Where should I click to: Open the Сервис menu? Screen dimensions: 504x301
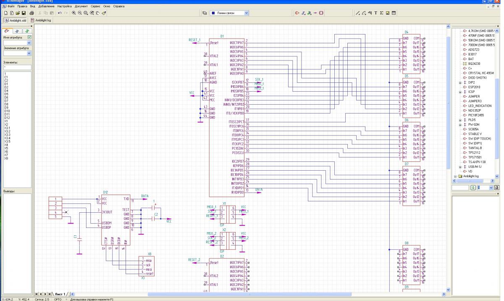pyautogui.click(x=95, y=6)
